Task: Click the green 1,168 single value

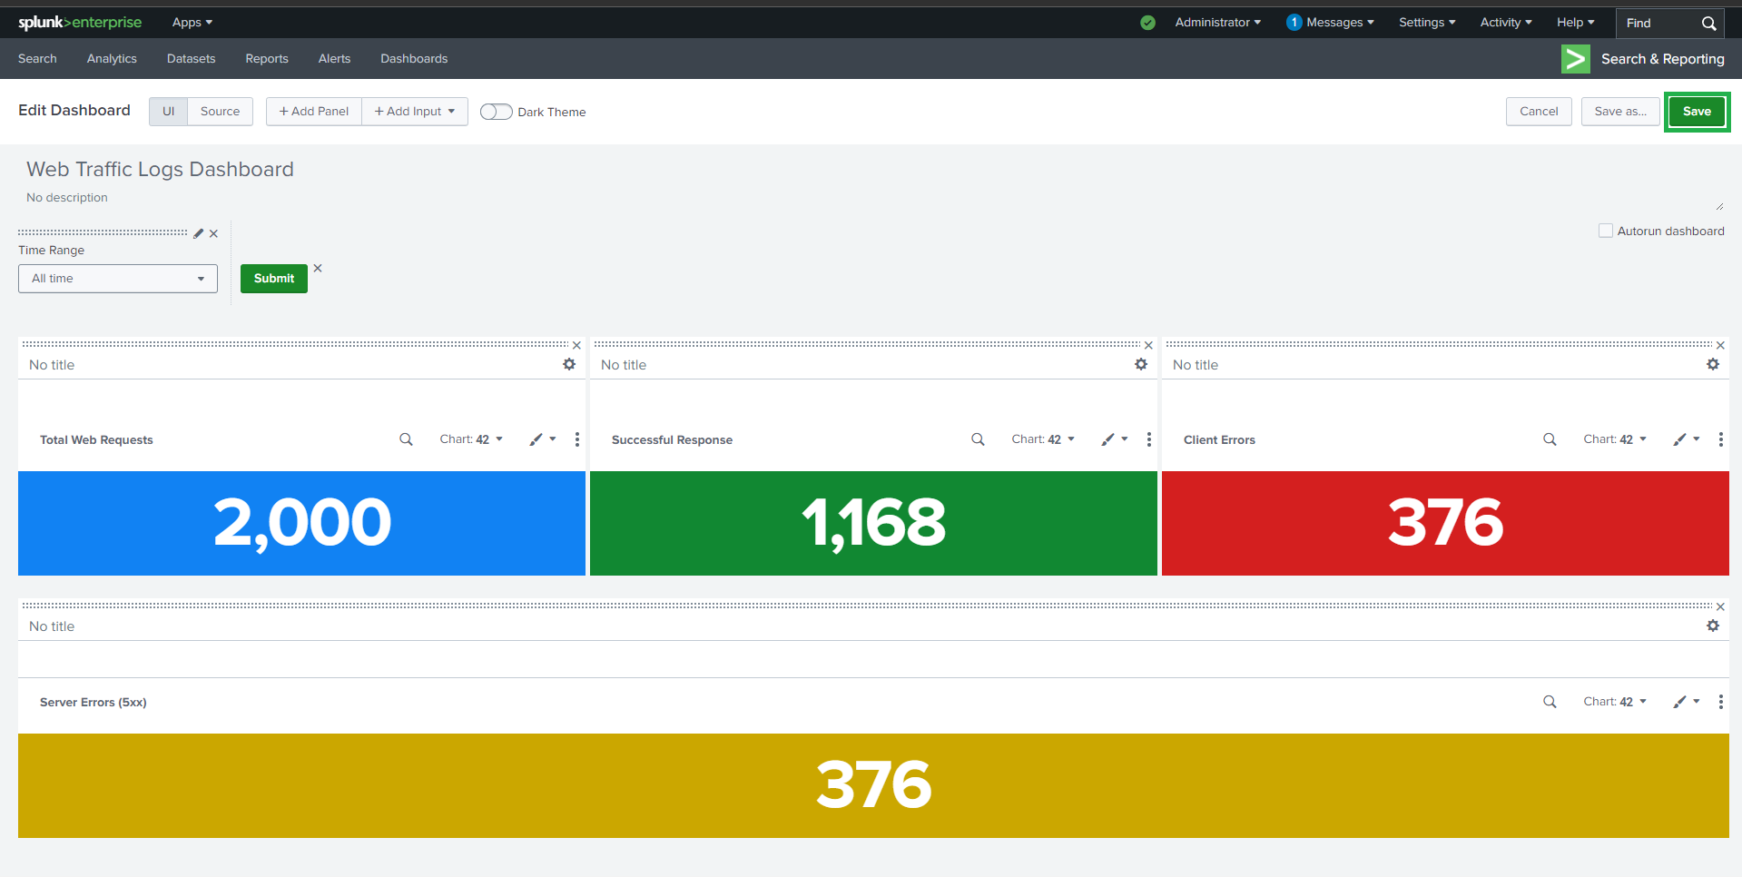Action: click(x=873, y=523)
